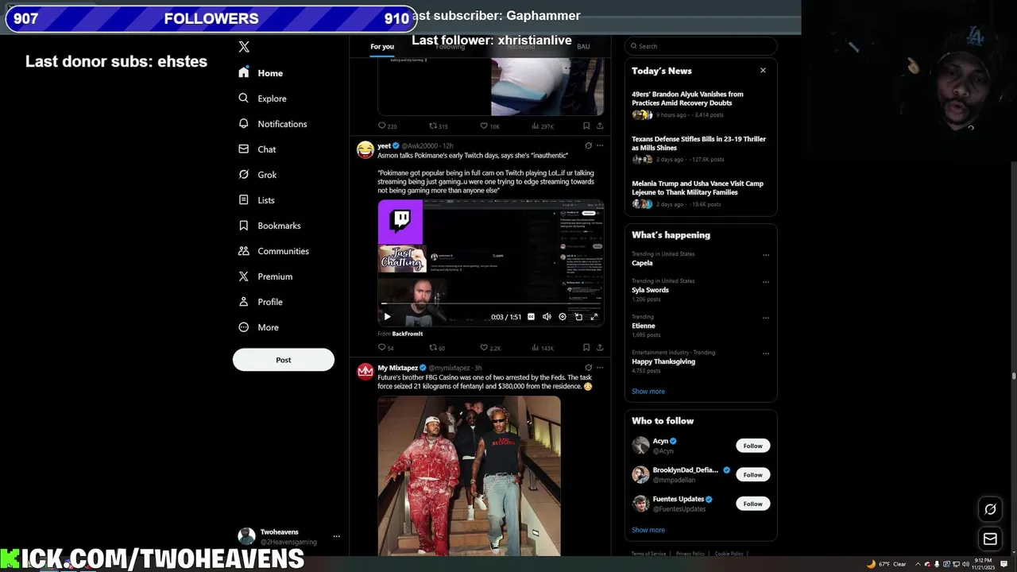
Task: Open Notifications in the sidebar
Action: 273,124
